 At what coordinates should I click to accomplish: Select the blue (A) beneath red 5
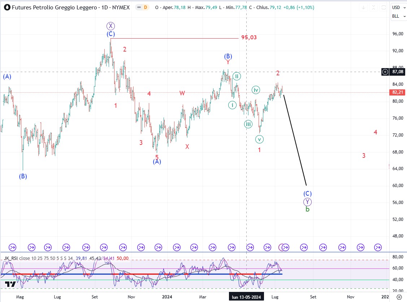pos(157,162)
